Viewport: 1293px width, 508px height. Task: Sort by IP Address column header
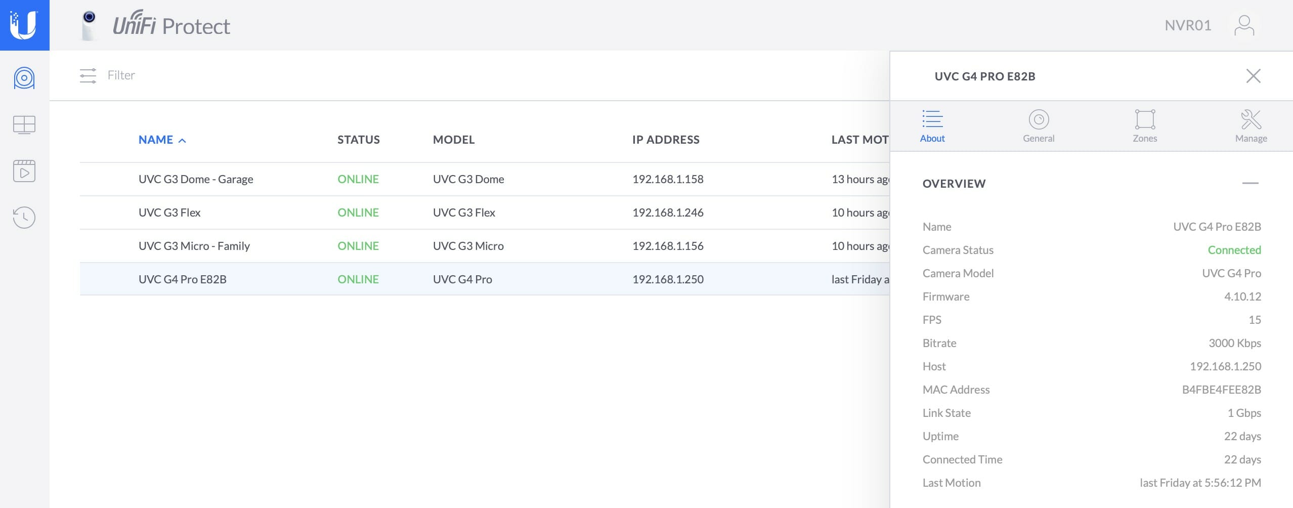pos(666,140)
